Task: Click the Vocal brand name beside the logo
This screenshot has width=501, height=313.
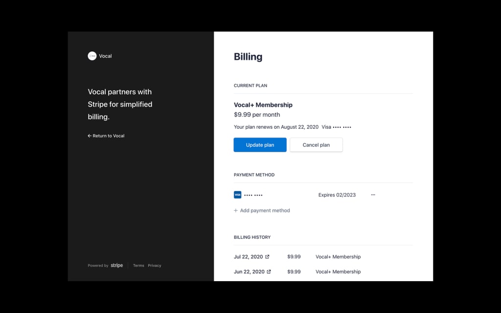Action: (x=106, y=56)
